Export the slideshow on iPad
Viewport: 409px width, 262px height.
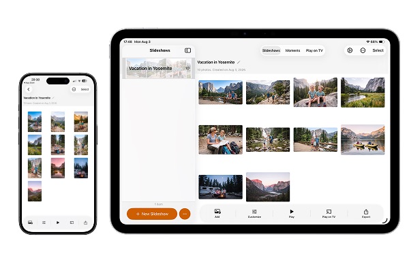tap(366, 213)
